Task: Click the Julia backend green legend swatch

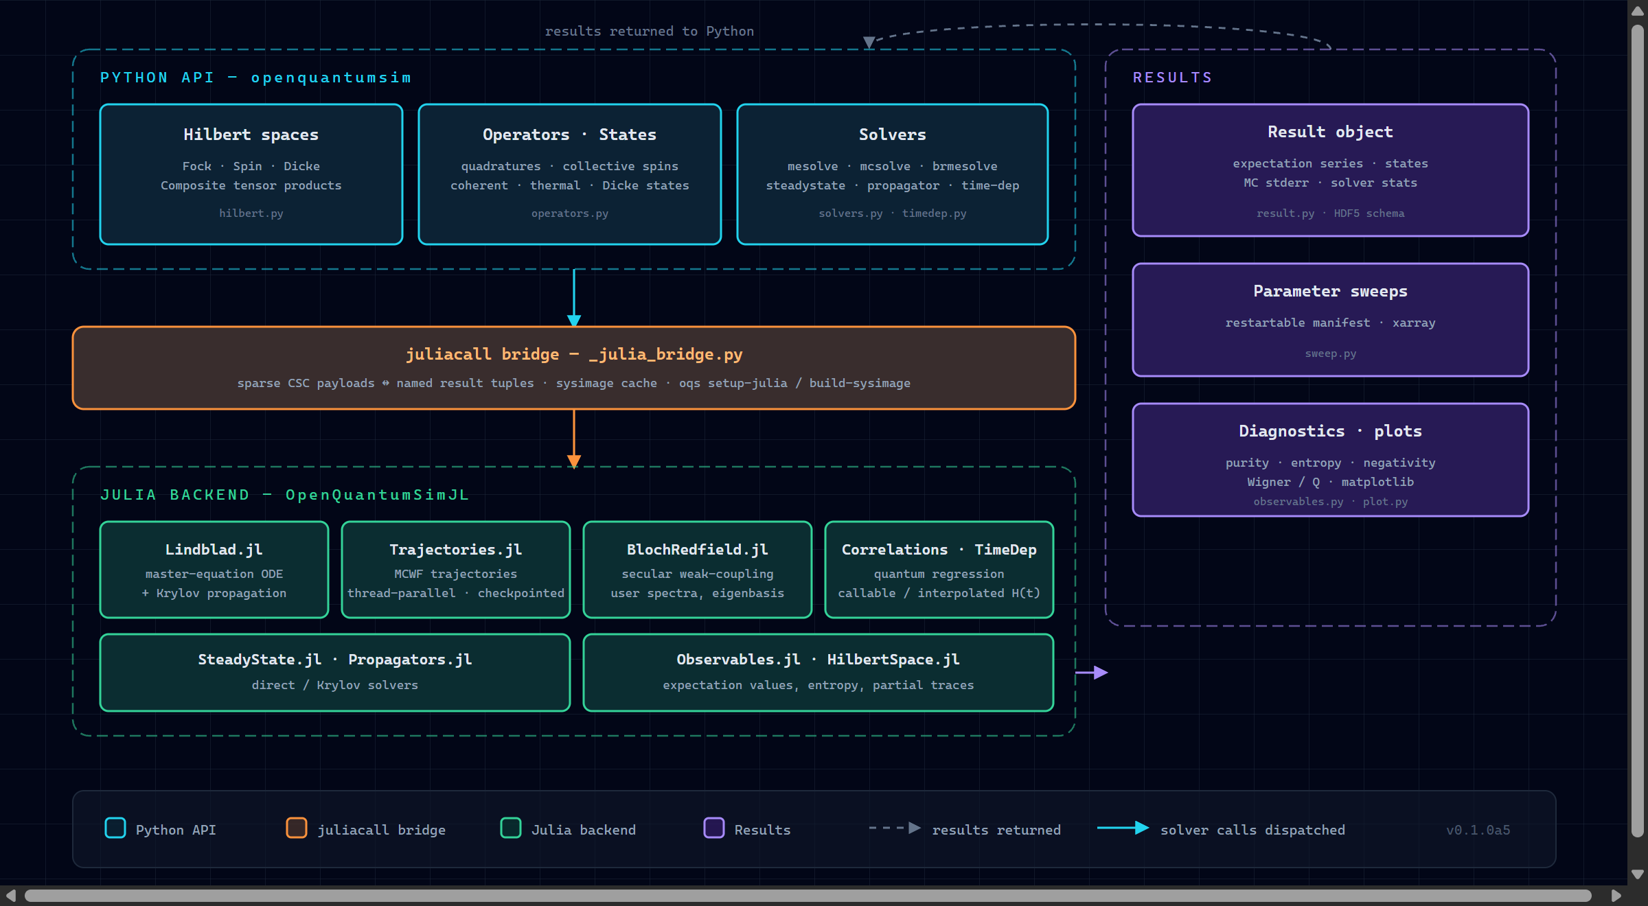Action: [511, 828]
